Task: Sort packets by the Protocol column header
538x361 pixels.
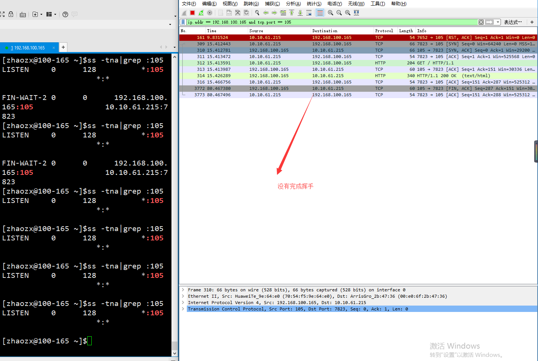Action: (x=386, y=31)
